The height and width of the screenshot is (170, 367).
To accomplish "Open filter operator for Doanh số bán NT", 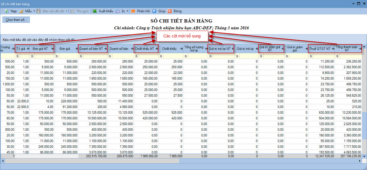I will tap(81, 56).
